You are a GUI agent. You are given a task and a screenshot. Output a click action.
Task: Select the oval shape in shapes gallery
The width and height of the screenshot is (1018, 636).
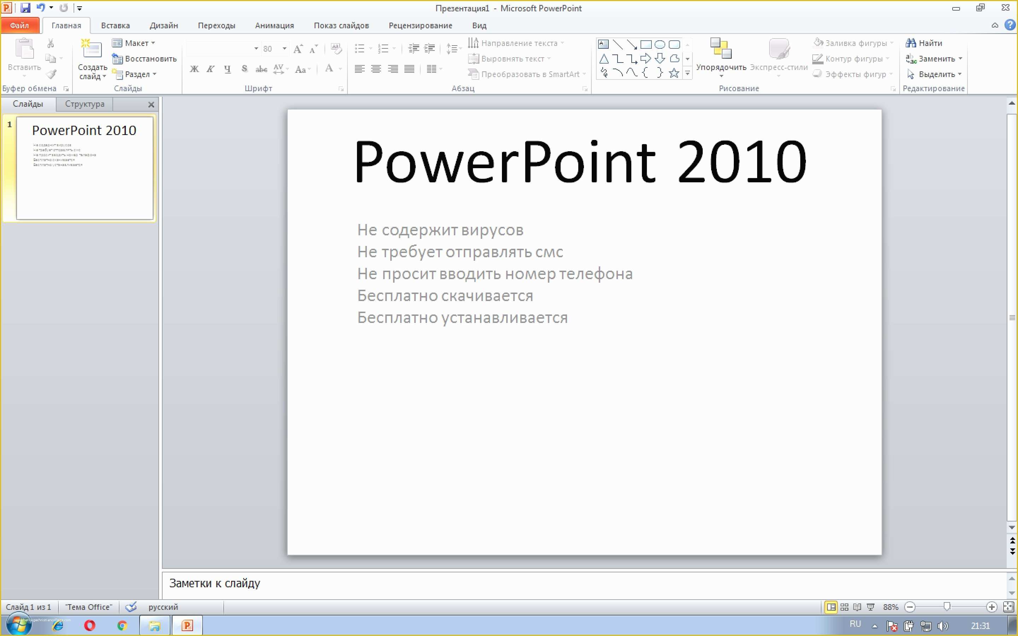[660, 44]
